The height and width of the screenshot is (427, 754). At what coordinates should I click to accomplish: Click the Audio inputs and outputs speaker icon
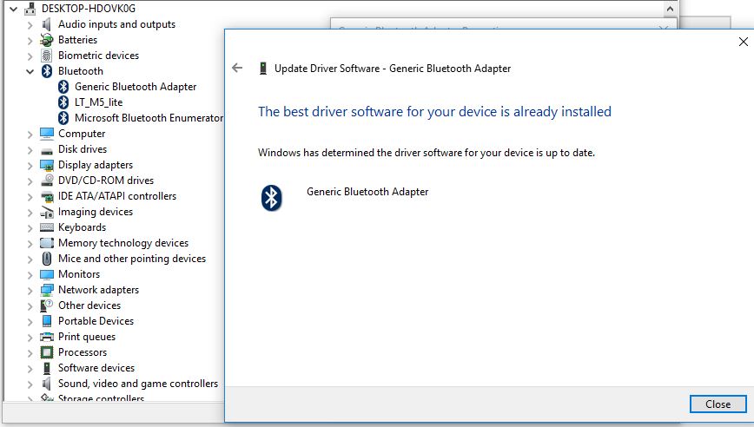click(47, 24)
